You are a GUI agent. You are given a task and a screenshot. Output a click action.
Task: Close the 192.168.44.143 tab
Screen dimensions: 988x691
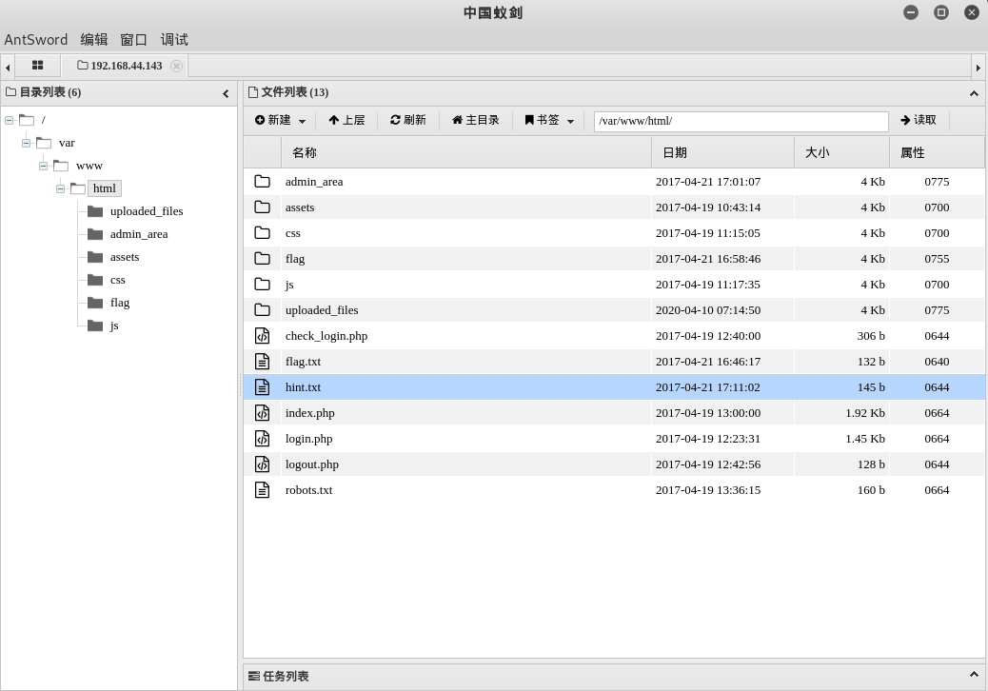[176, 66]
